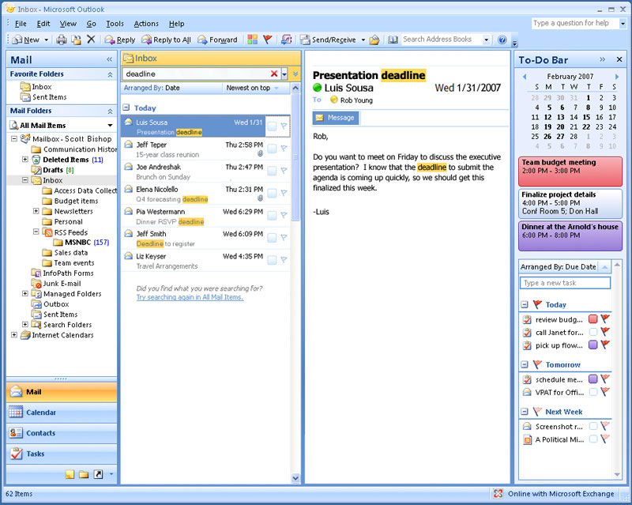The width and height of the screenshot is (632, 505).
Task: Click the Print icon in the toolbar
Action: click(x=62, y=40)
